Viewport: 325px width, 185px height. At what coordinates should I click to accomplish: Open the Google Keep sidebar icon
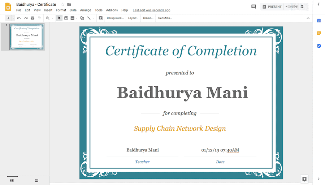tap(319, 33)
